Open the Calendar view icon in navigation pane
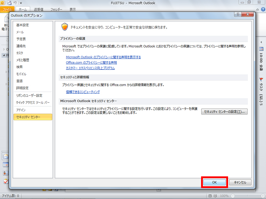This screenshot has width=266, height=199. pyautogui.click(x=5, y=164)
